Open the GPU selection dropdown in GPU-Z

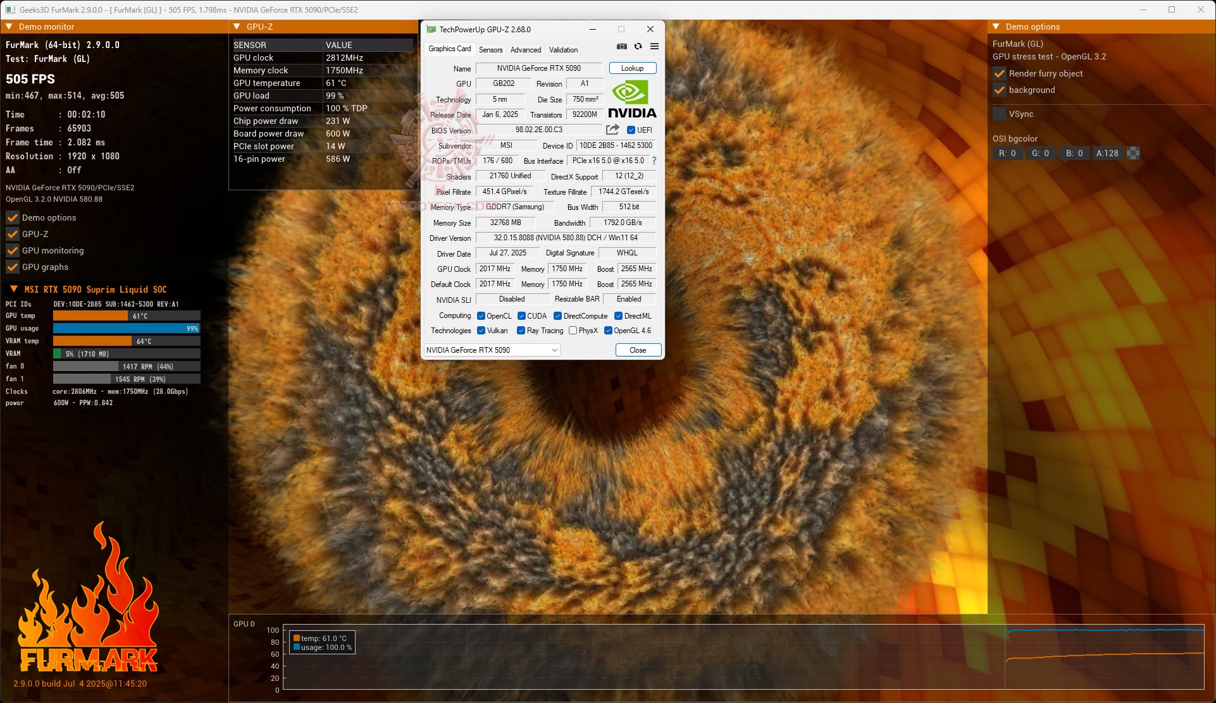coord(554,350)
